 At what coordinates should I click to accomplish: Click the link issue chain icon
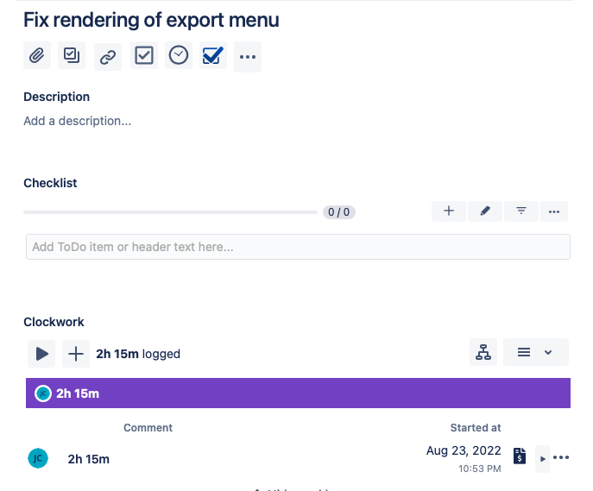click(107, 57)
